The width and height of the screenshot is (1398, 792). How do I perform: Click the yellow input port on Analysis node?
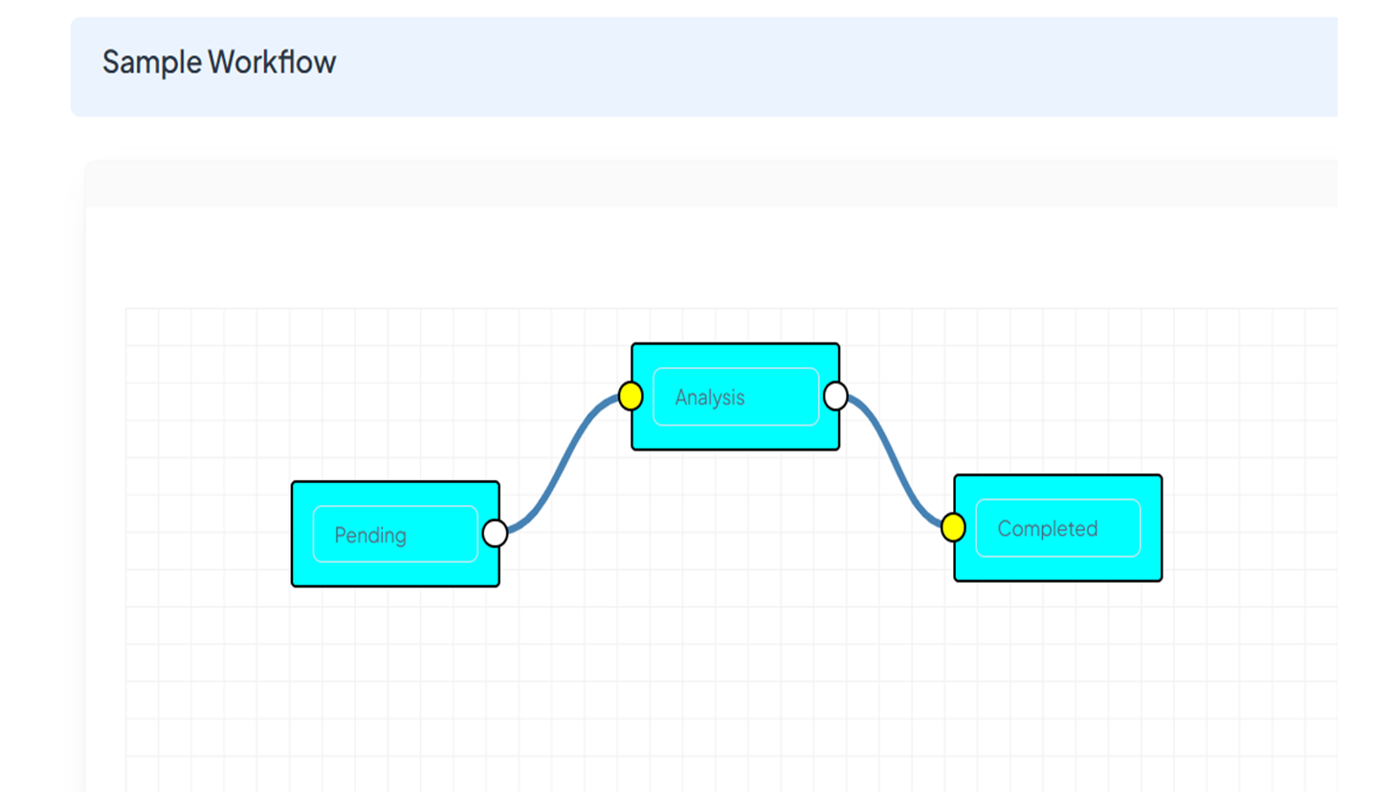(x=631, y=396)
